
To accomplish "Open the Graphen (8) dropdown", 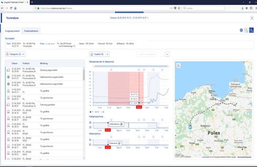I will [99, 54].
